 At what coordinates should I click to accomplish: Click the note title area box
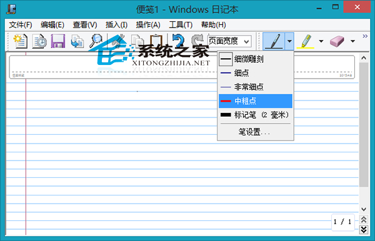tap(182, 67)
